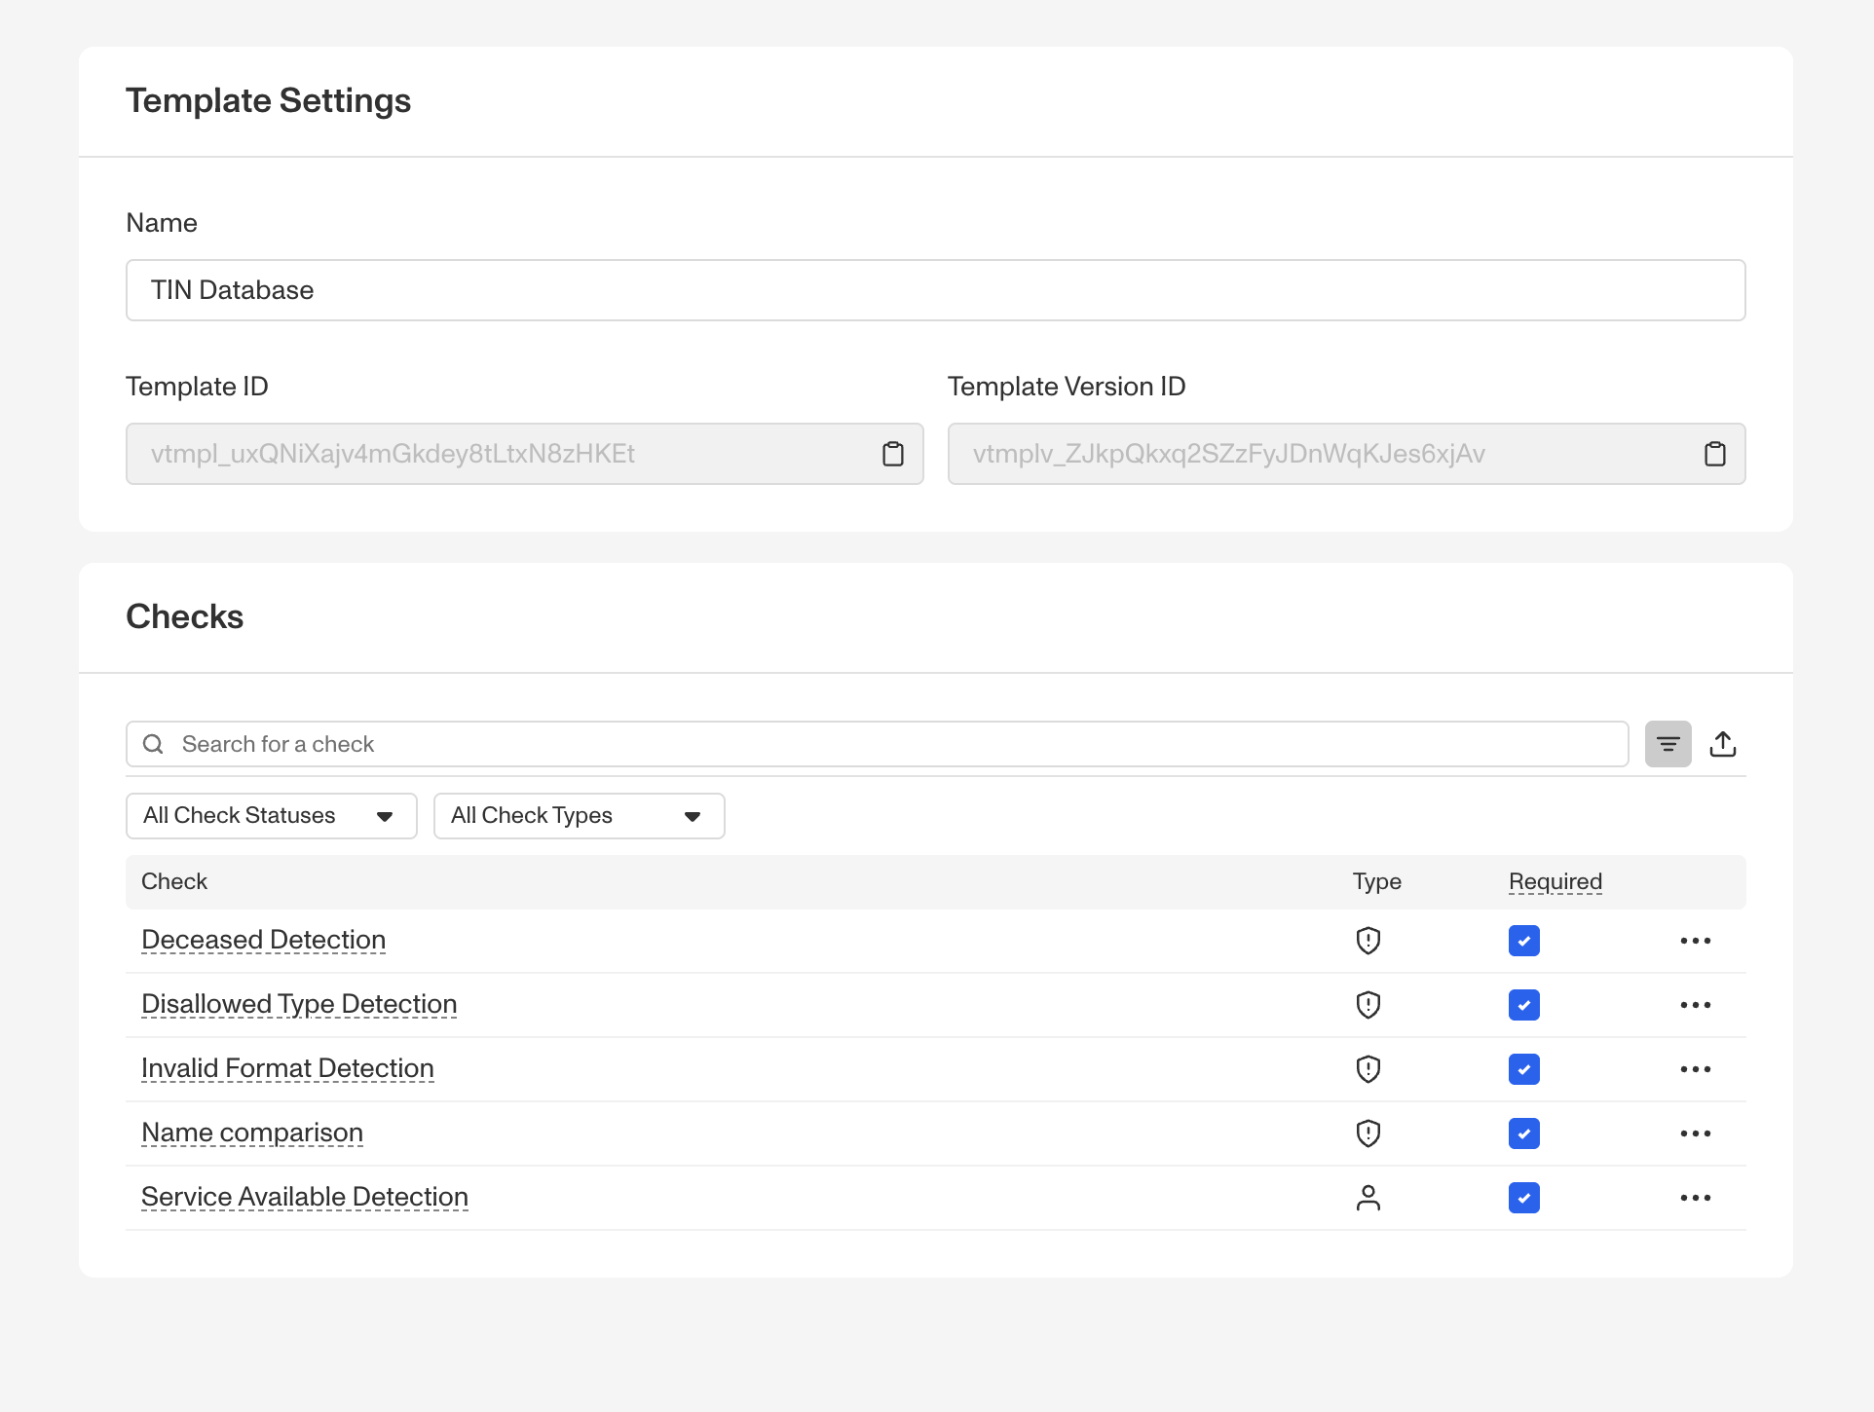Open more options for Service Available Detection
The width and height of the screenshot is (1874, 1412).
point(1695,1198)
